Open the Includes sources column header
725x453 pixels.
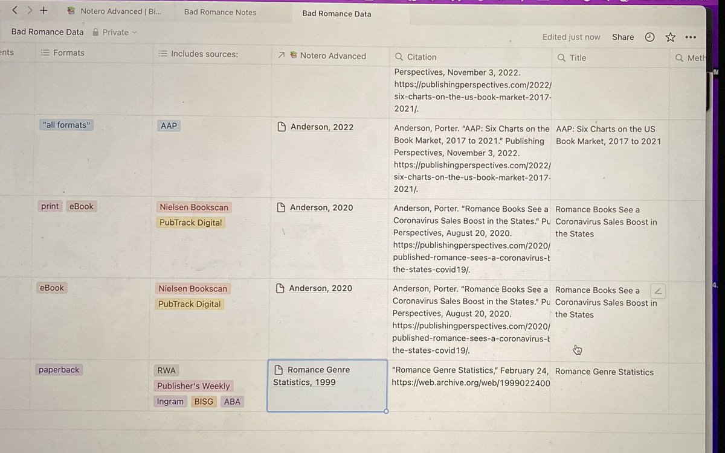pyautogui.click(x=198, y=54)
